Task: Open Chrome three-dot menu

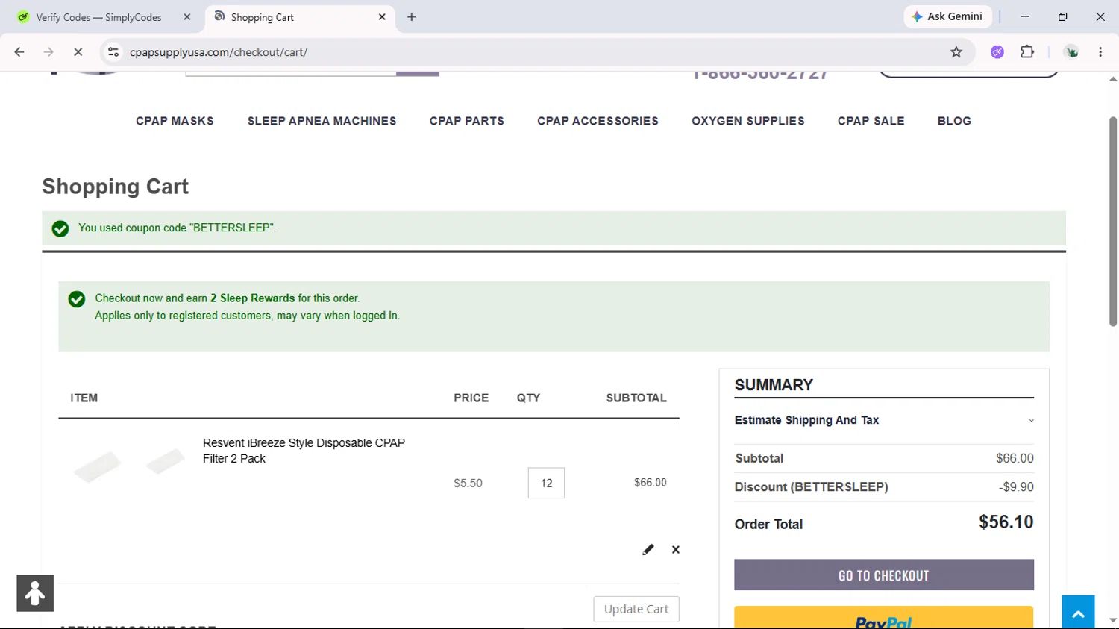Action: point(1100,52)
